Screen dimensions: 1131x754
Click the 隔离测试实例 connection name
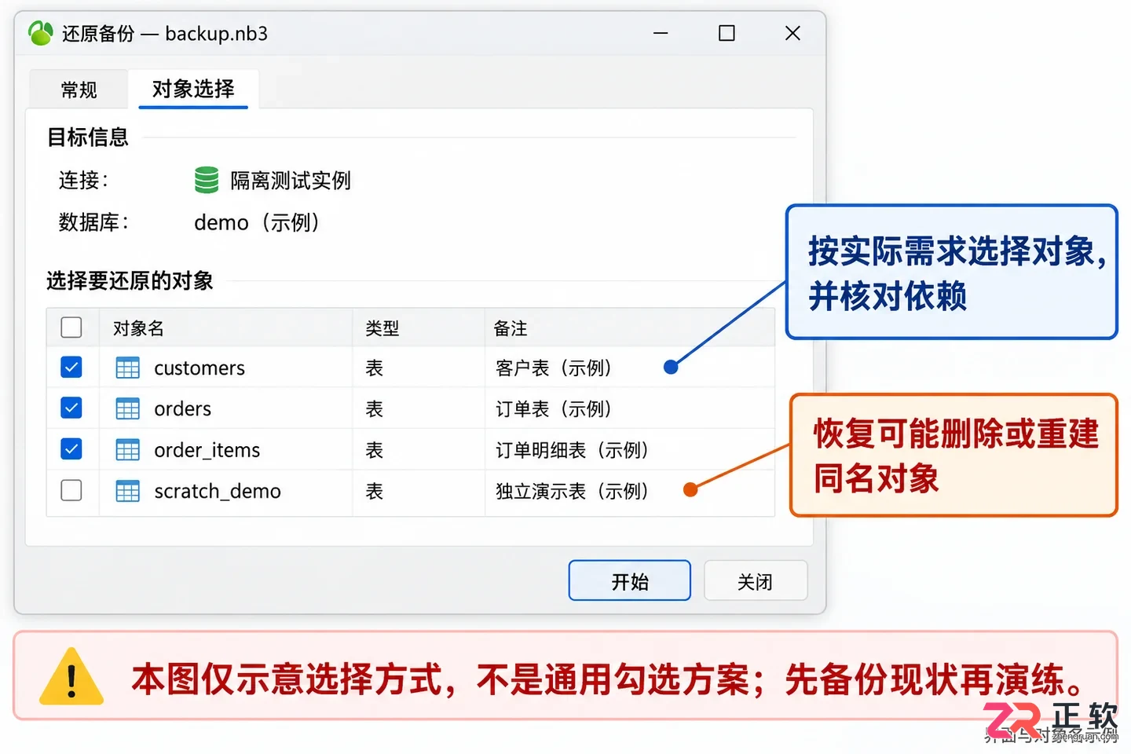[x=291, y=181]
